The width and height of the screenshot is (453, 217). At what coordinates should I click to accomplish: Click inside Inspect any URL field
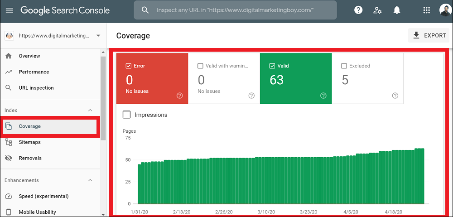236,10
